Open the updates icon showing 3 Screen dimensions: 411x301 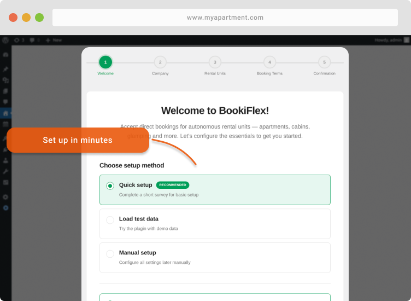click(19, 40)
